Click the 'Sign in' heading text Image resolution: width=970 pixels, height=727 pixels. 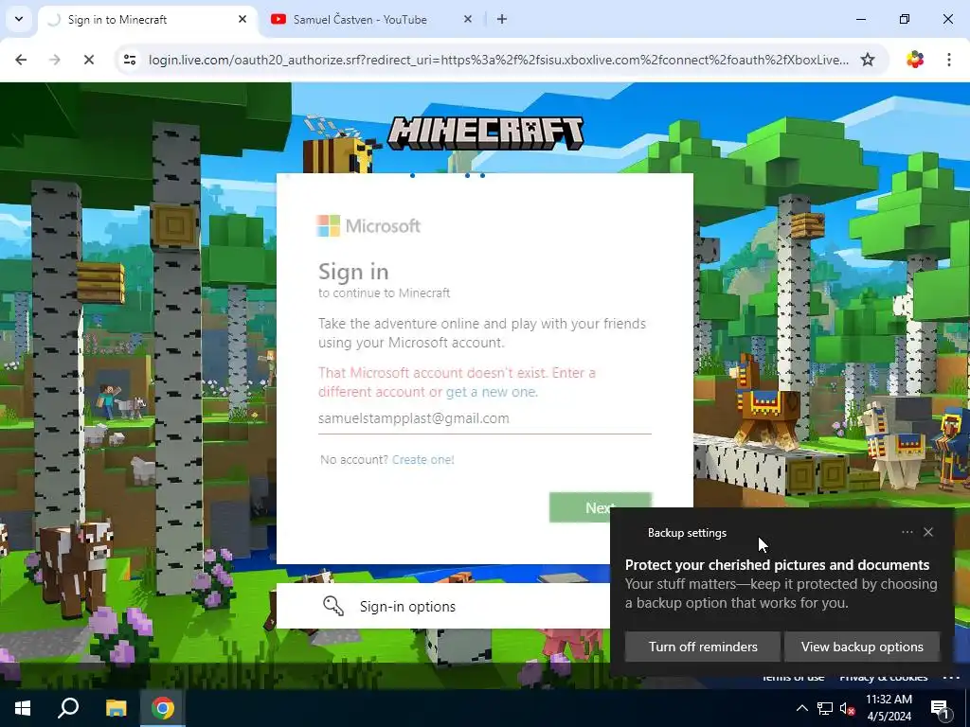point(353,272)
